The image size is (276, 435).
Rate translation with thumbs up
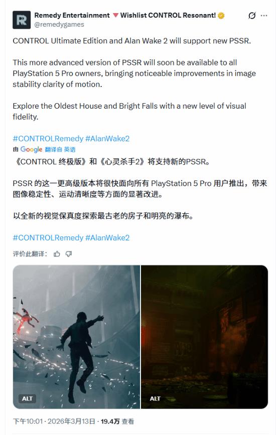coord(57,253)
